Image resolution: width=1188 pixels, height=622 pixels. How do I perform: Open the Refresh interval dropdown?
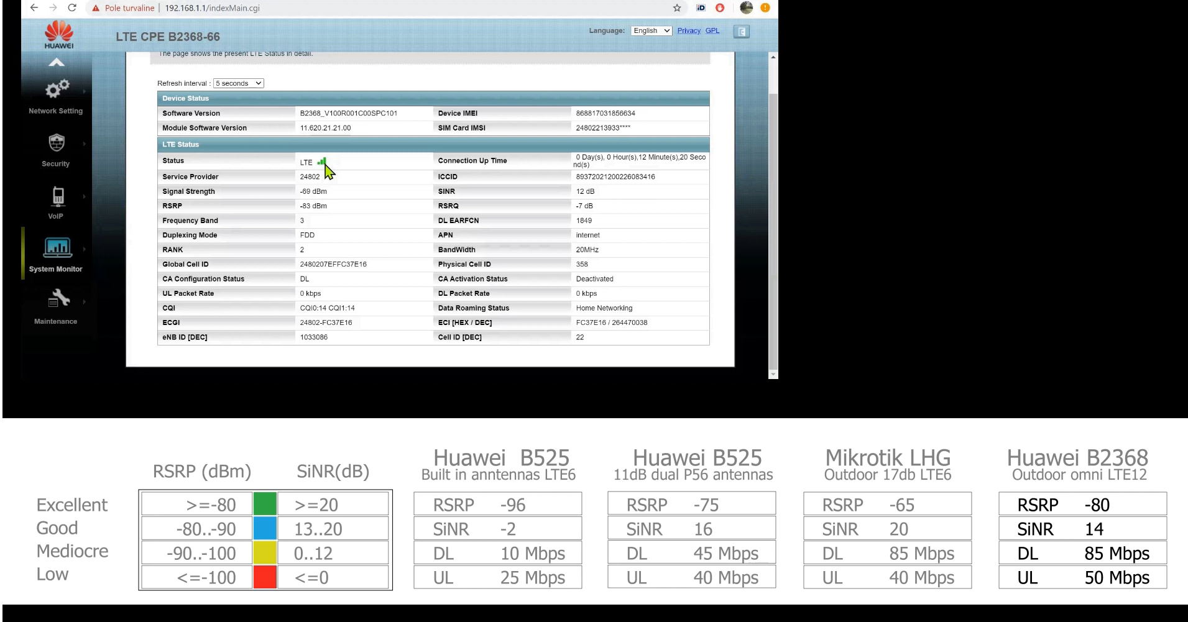[239, 83]
